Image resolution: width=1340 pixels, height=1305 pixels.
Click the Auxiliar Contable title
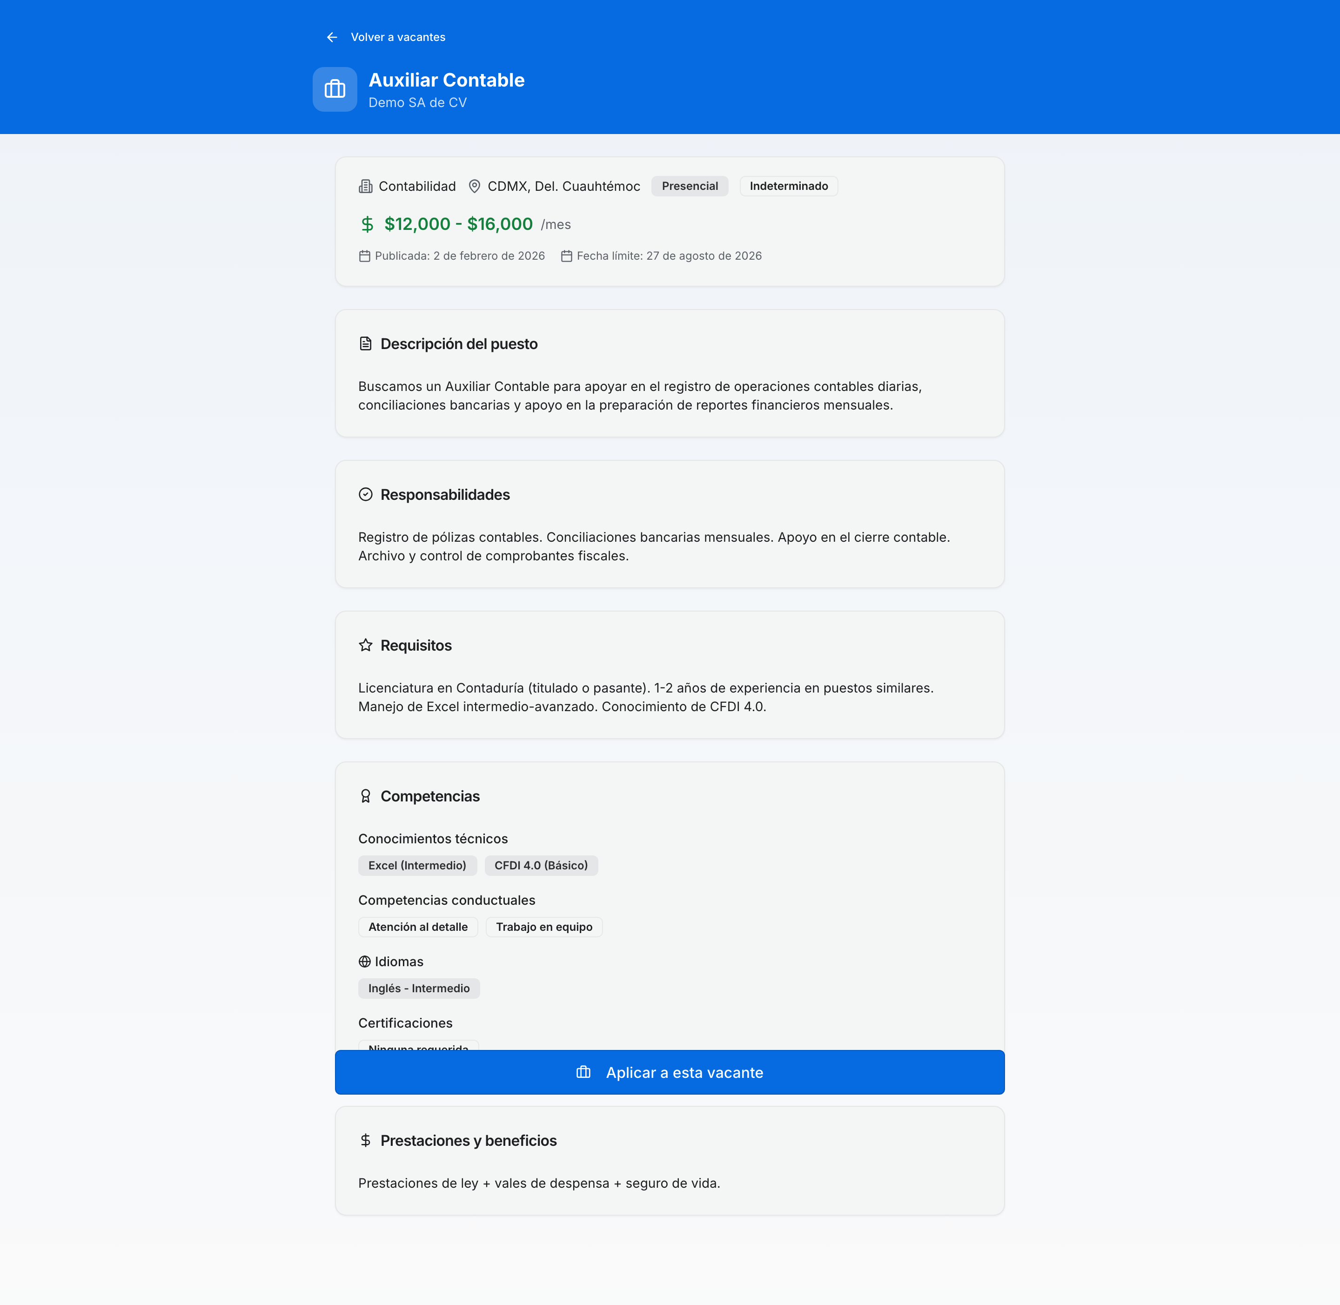pyautogui.click(x=447, y=80)
